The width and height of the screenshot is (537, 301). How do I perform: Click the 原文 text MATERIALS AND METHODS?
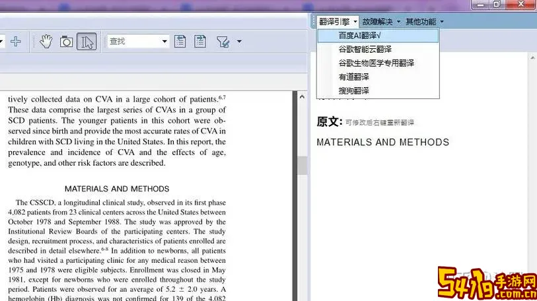tap(382, 142)
